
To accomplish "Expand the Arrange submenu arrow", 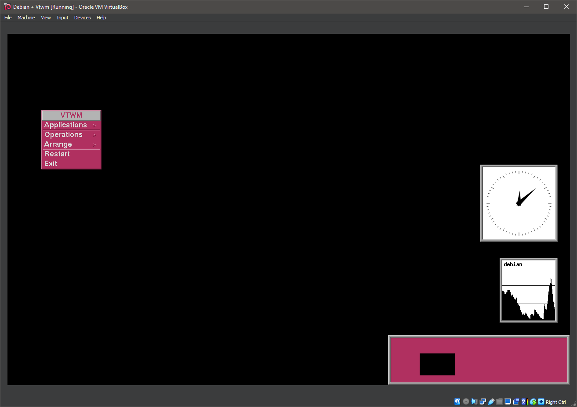I will (x=94, y=144).
